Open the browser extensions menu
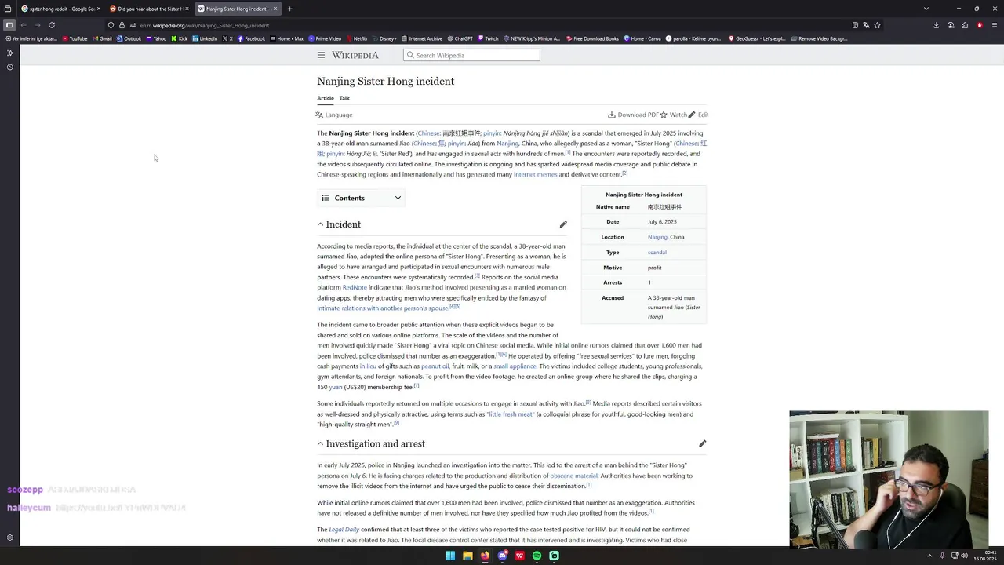This screenshot has width=1004, height=565. pyautogui.click(x=965, y=25)
